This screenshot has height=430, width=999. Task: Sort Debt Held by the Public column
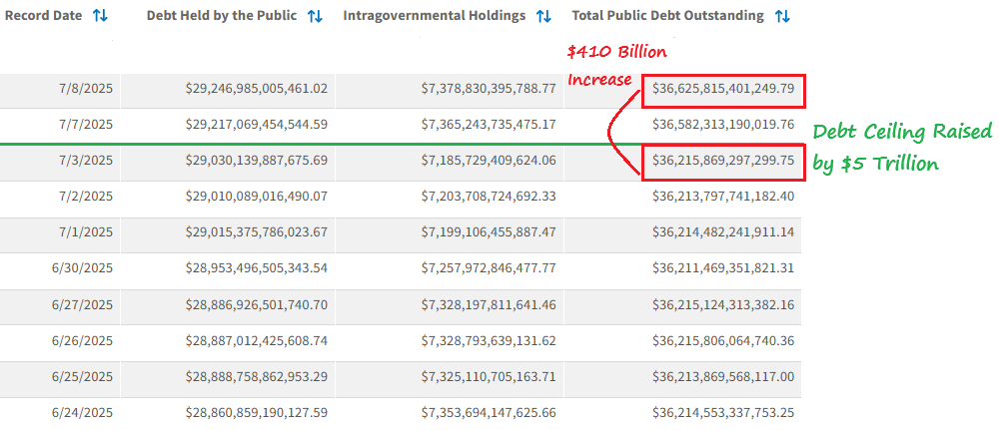[x=315, y=17]
